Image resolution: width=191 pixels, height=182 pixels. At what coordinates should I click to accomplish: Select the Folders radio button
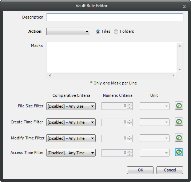pyautogui.click(x=116, y=32)
